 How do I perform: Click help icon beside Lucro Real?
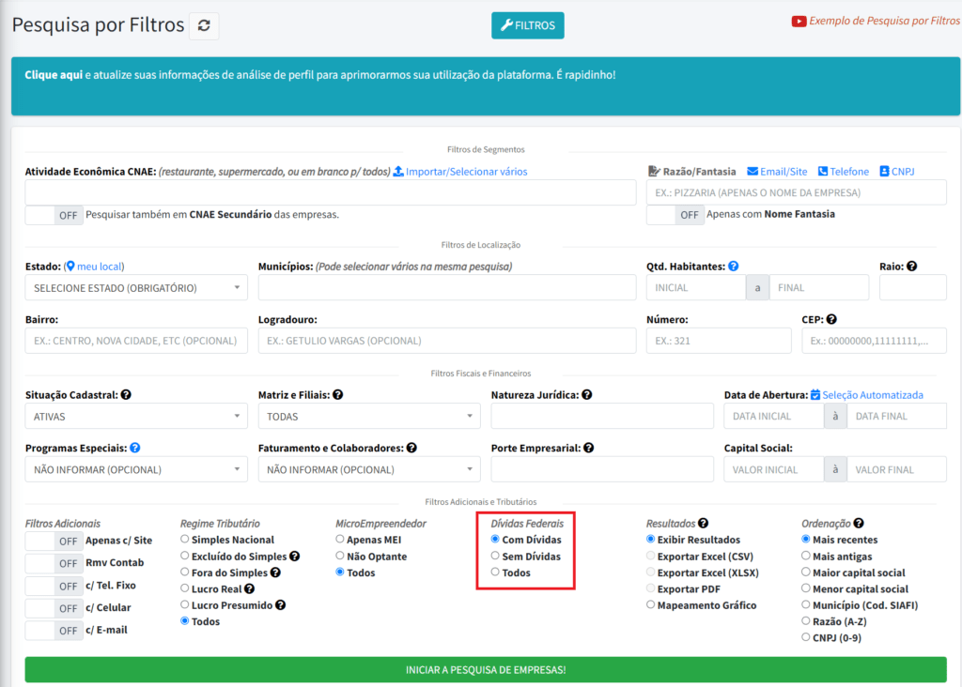(250, 589)
